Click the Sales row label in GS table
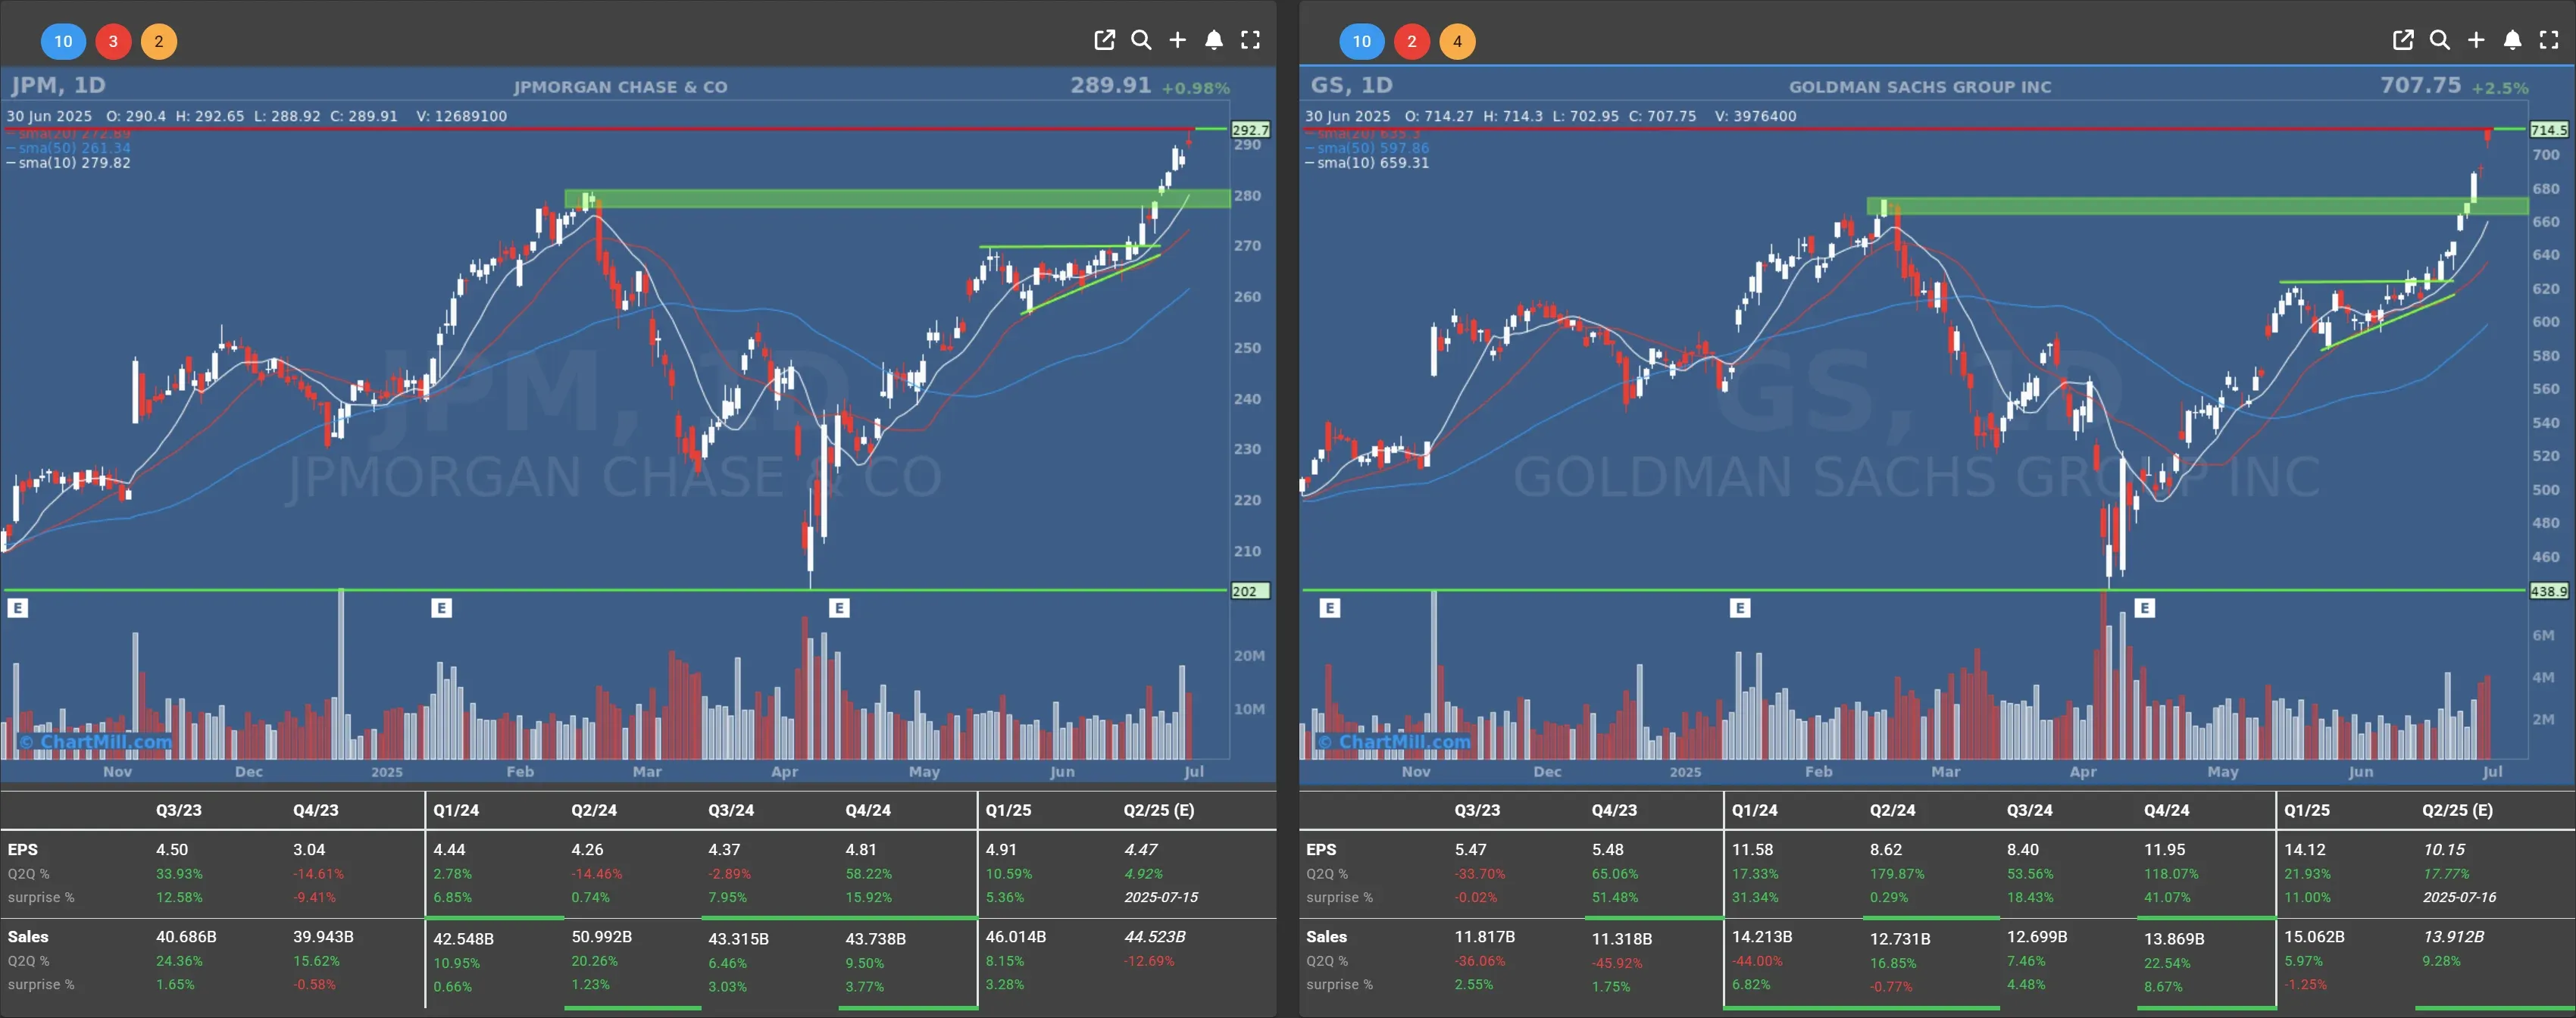The height and width of the screenshot is (1018, 2576). [x=1326, y=937]
